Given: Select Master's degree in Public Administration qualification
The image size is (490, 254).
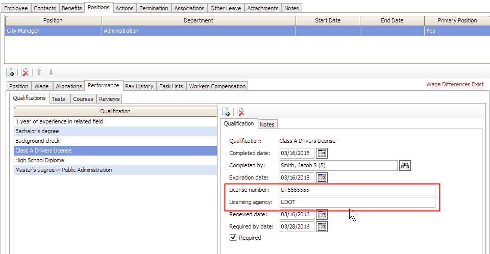Looking at the screenshot, I should pos(64,170).
